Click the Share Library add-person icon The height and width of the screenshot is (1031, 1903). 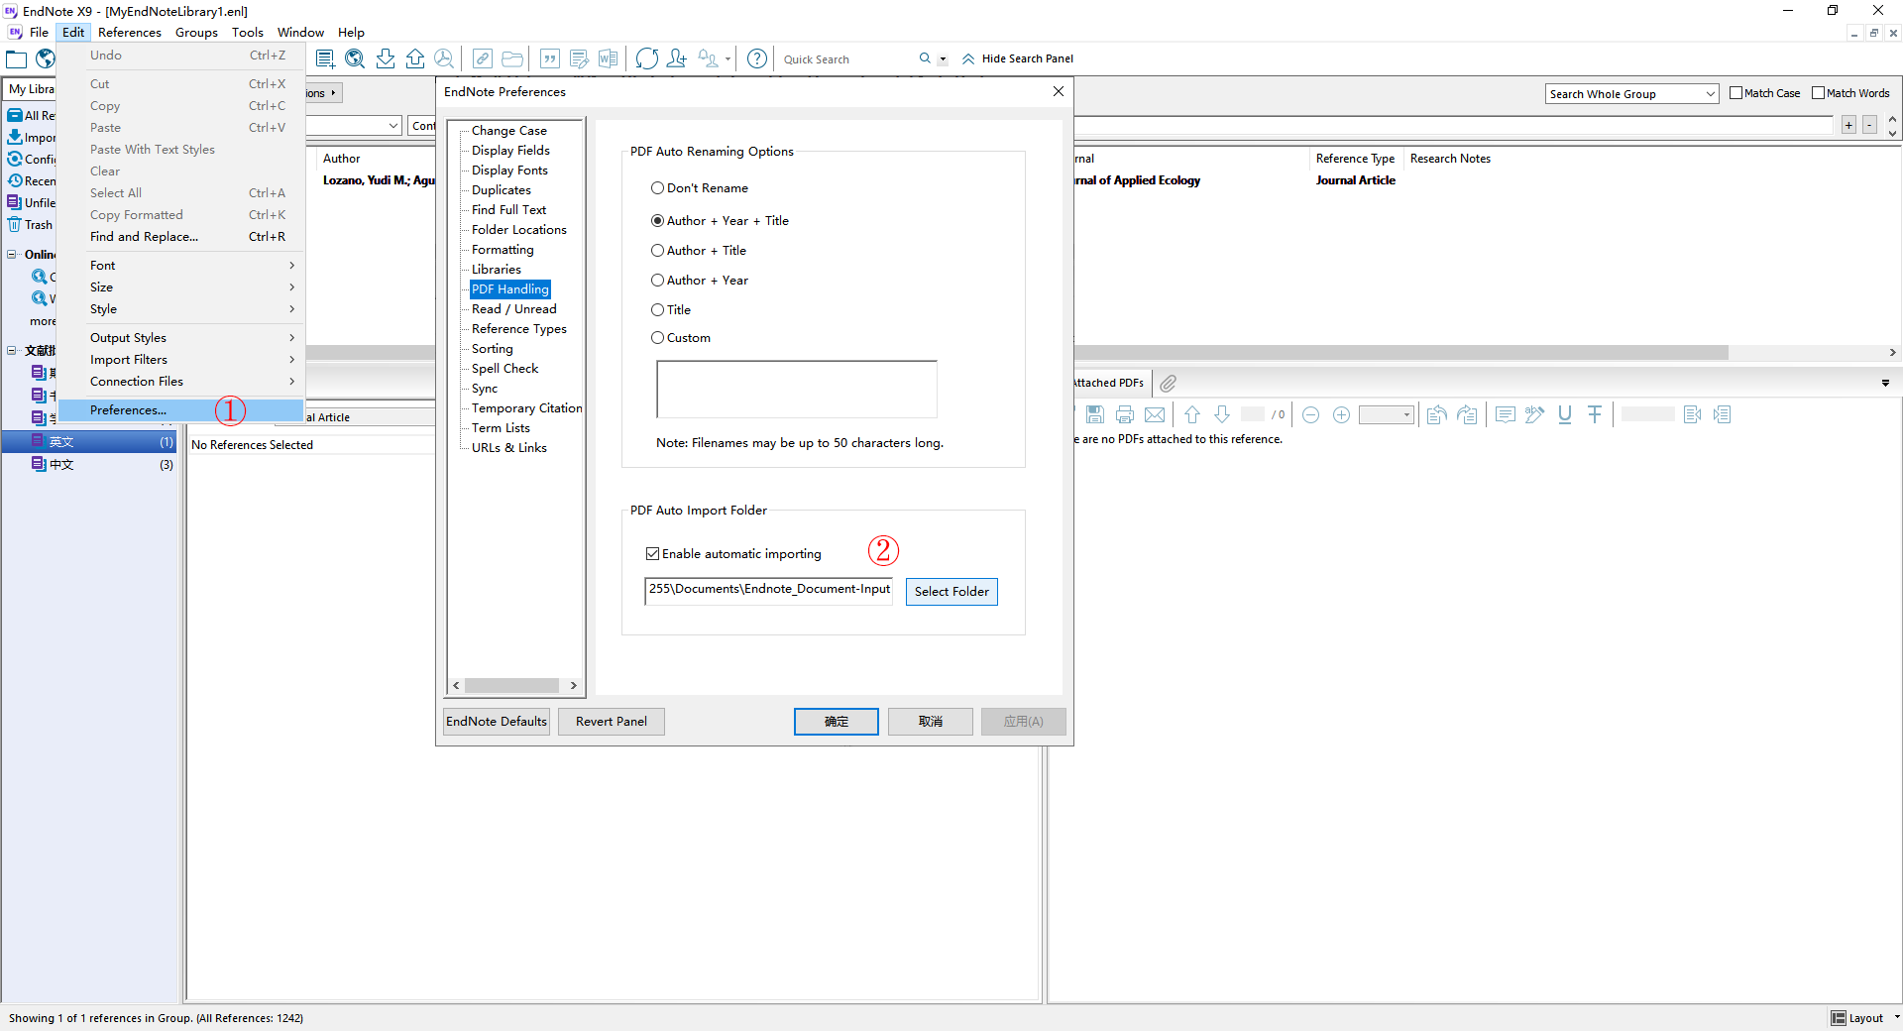pos(677,58)
